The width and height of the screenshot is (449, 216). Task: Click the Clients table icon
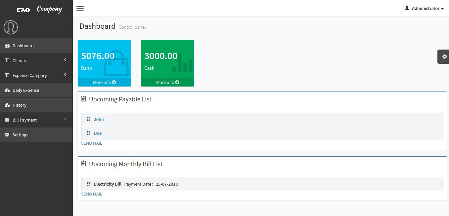pyautogui.click(x=7, y=60)
